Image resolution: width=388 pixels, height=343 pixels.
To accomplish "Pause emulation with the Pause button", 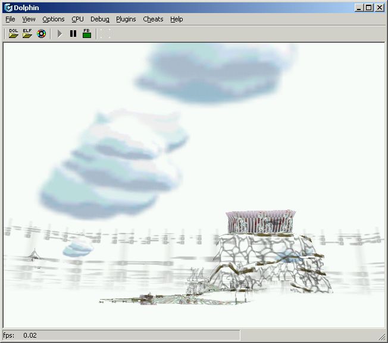I will click(x=73, y=34).
